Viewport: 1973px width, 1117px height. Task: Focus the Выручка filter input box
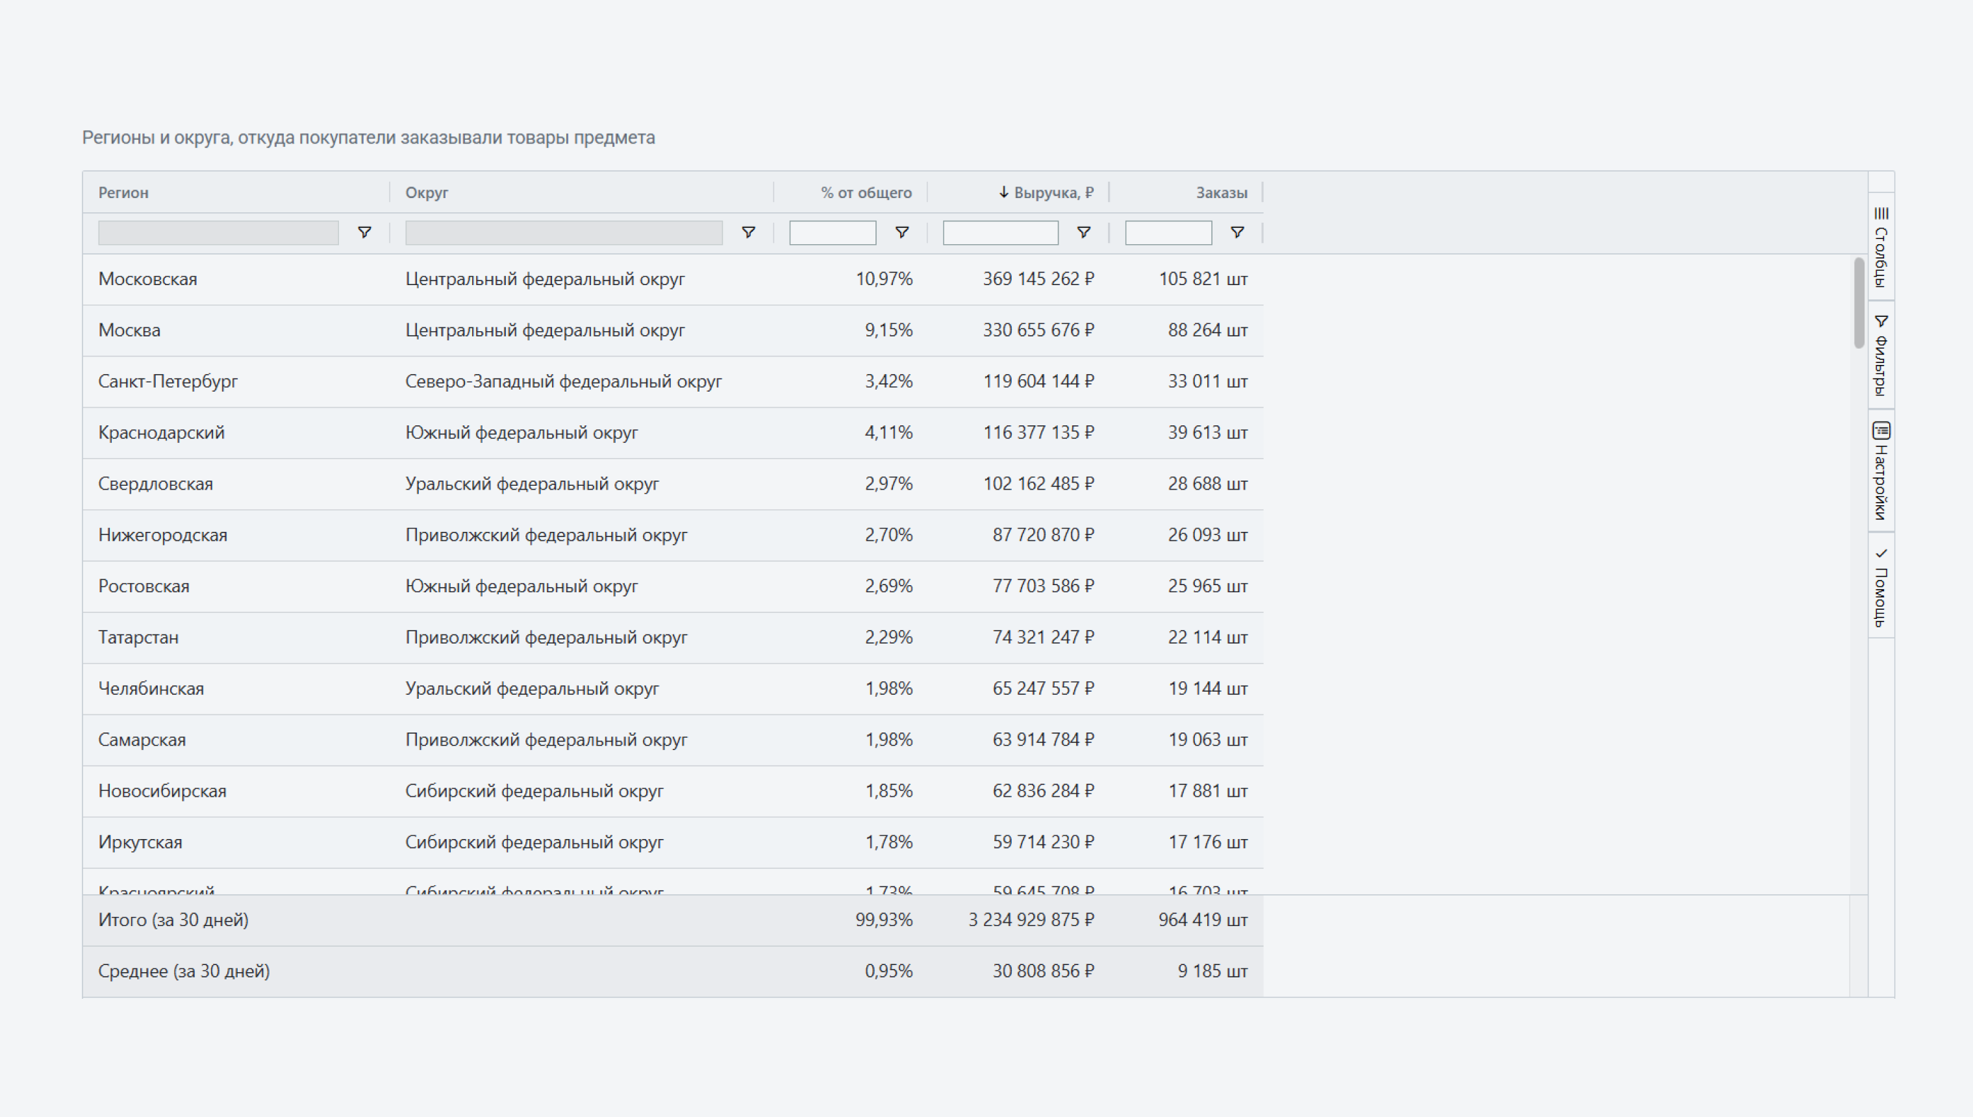tap(999, 232)
